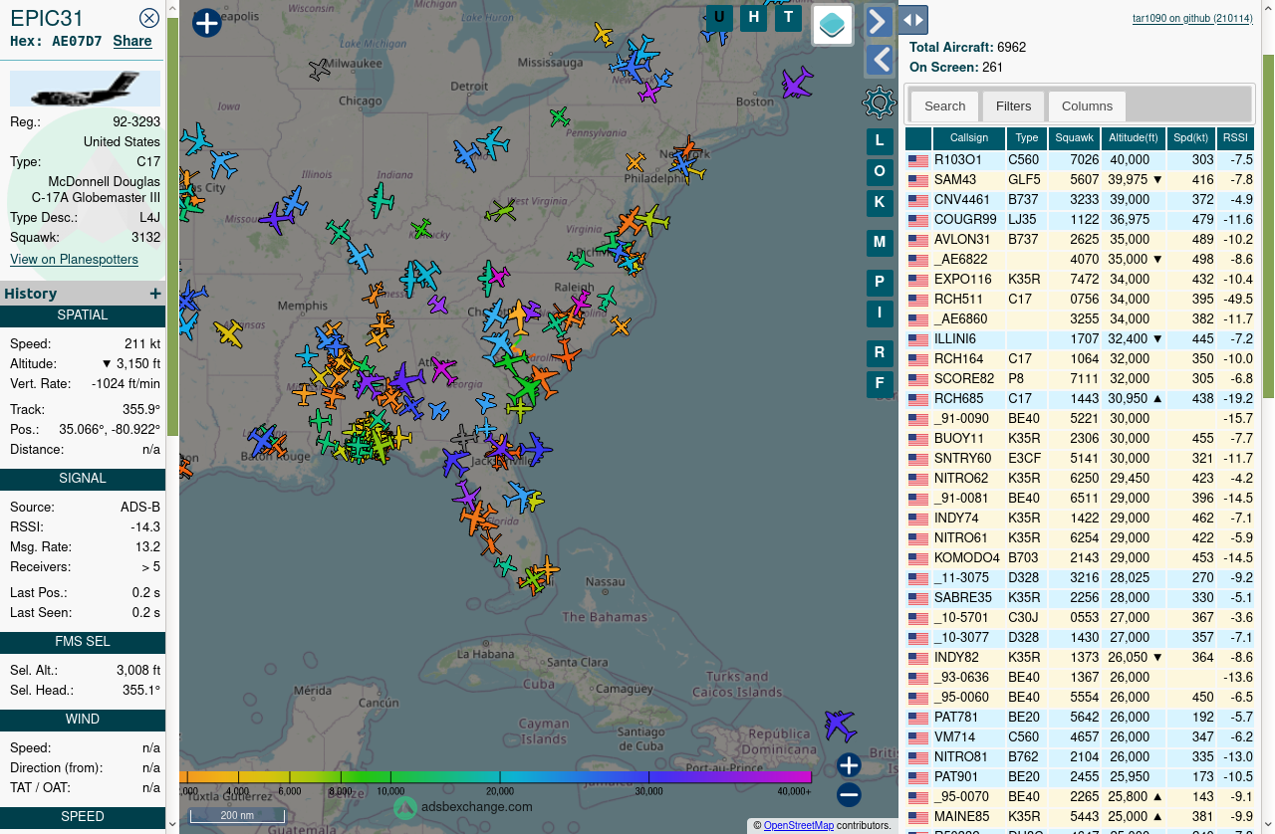Select the CNV4461 aircraft row
This screenshot has width=1275, height=834.
pos(1080,200)
